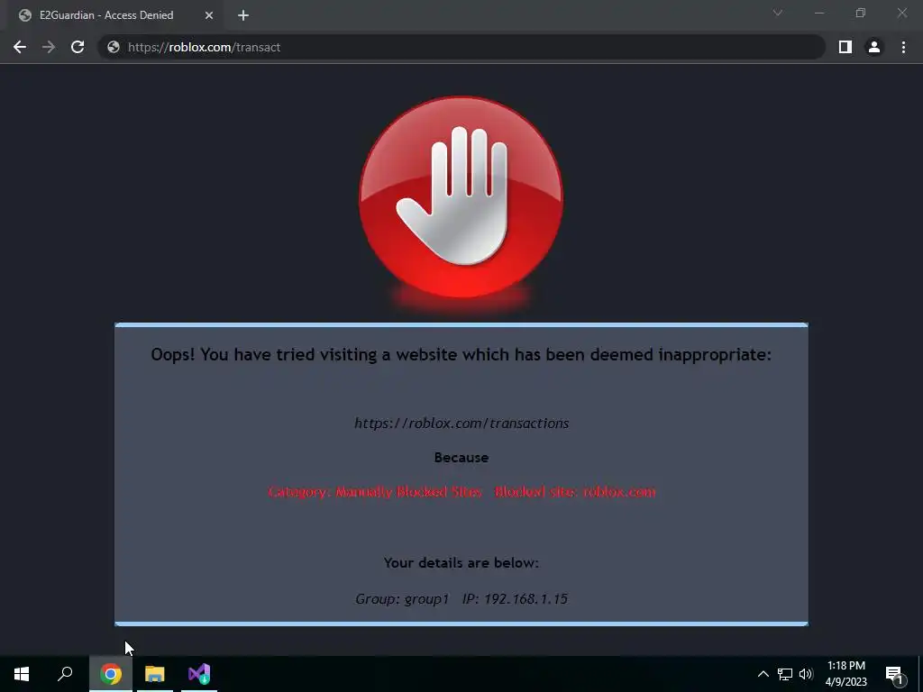Open network status tray icon

[785, 674]
